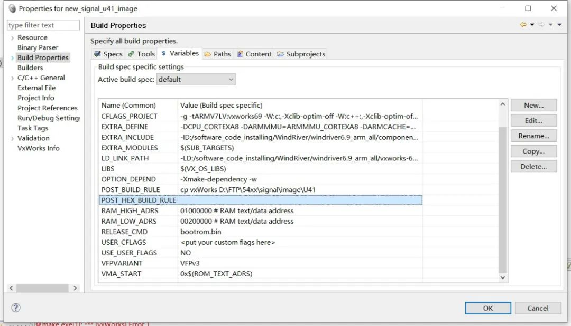Click the back navigation arrow icon

523,25
